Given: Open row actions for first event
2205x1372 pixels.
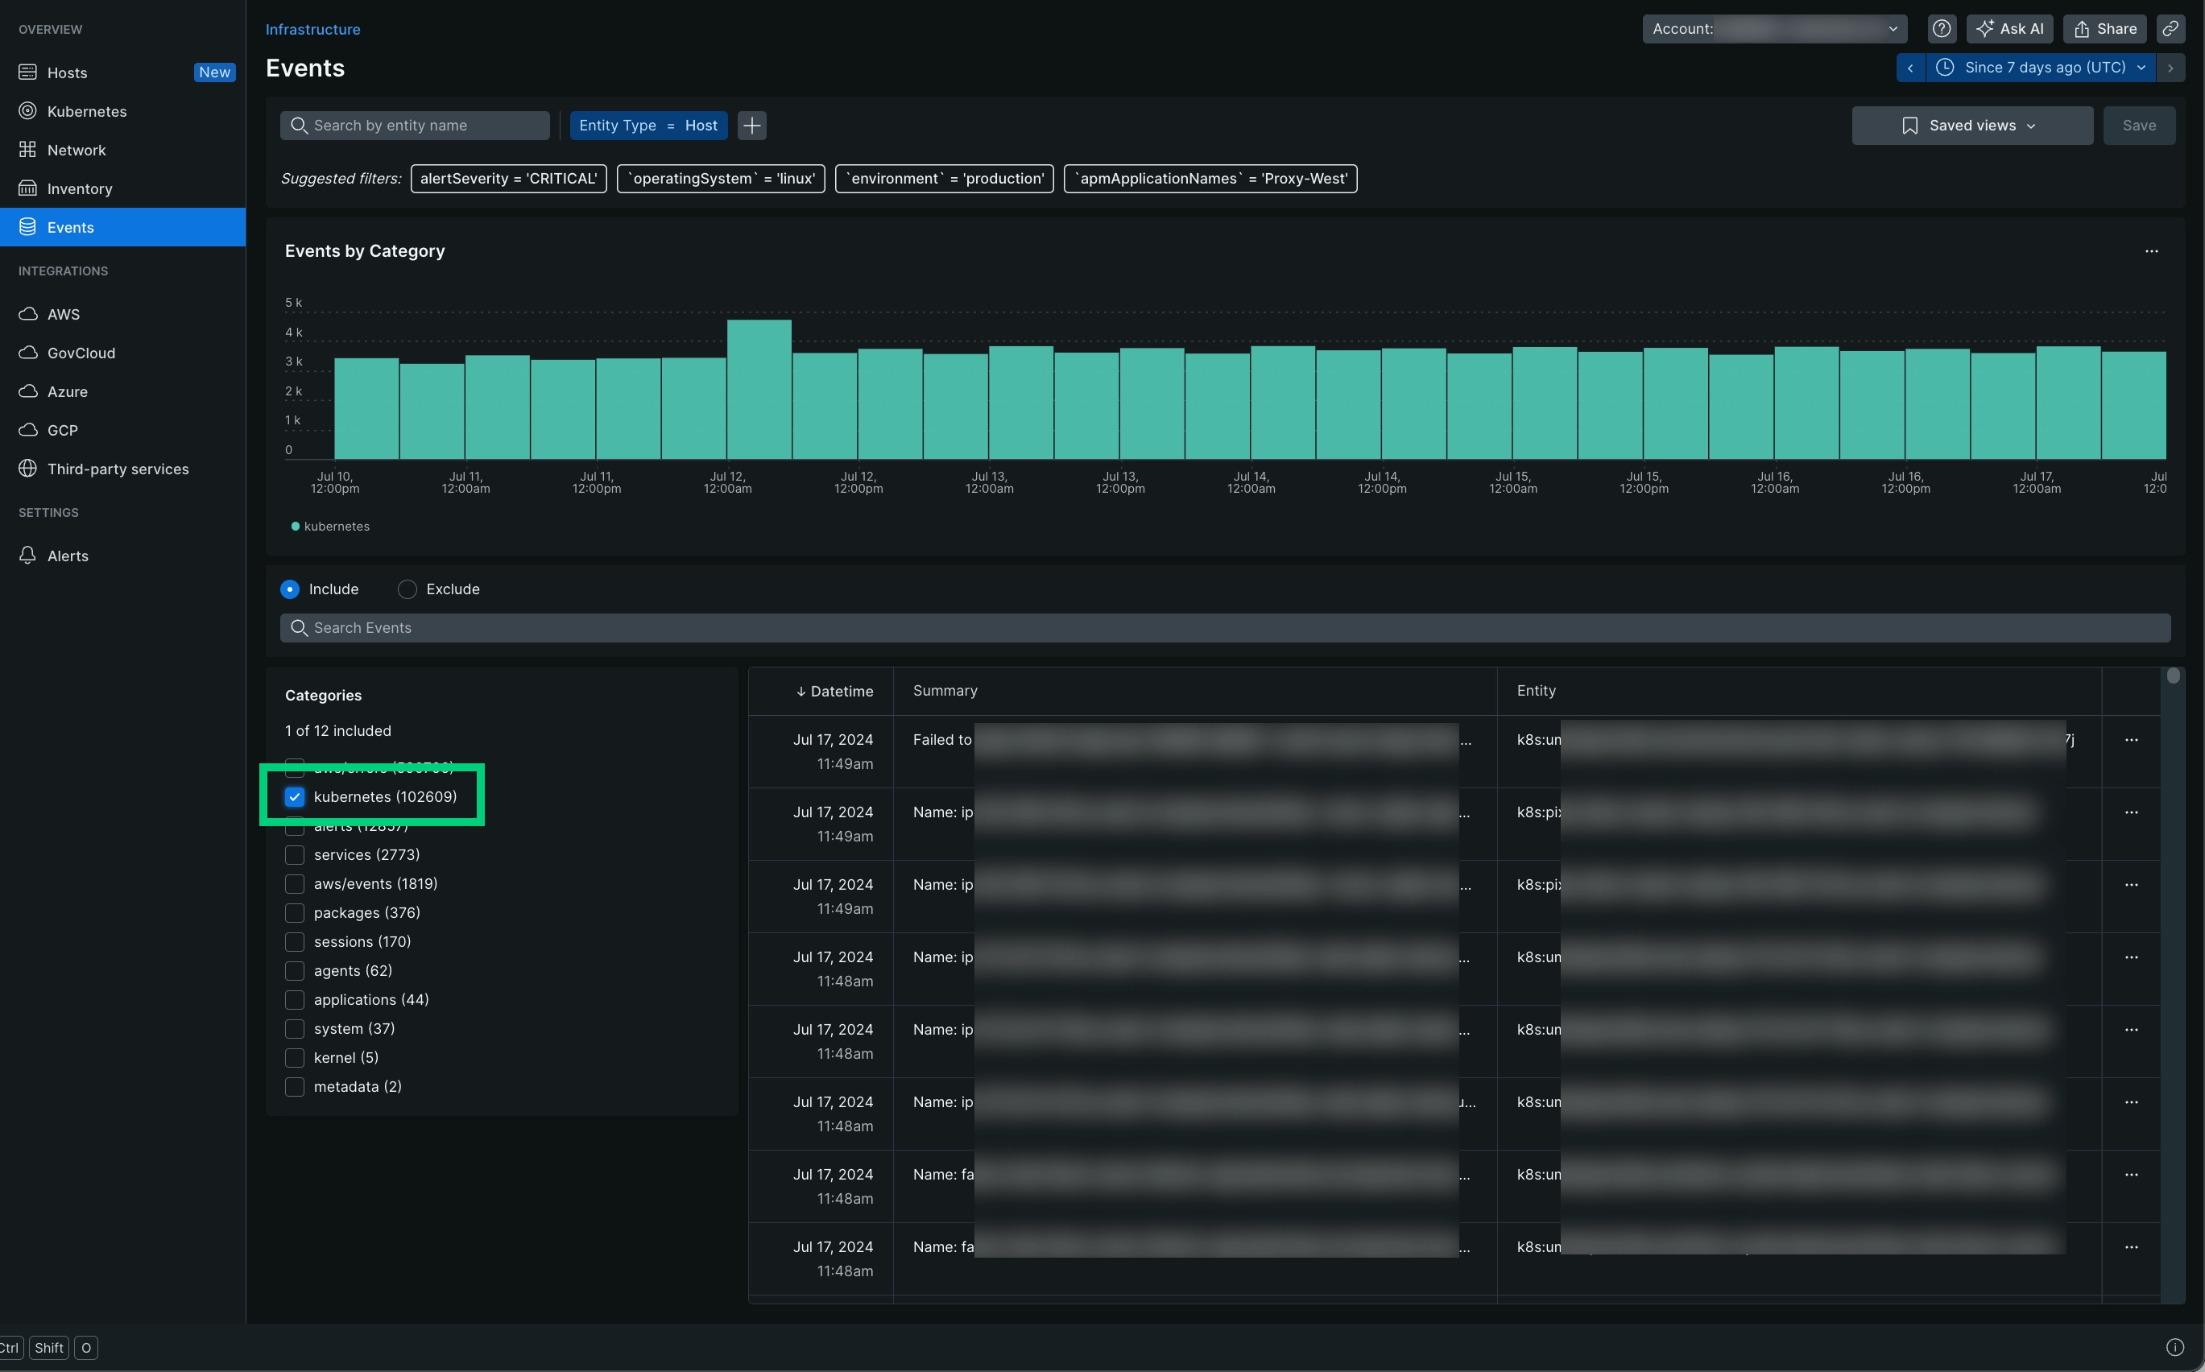Looking at the screenshot, I should 2131,741.
